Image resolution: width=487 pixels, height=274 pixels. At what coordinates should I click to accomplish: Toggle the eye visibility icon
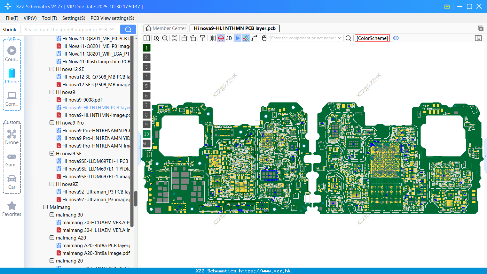click(x=396, y=38)
